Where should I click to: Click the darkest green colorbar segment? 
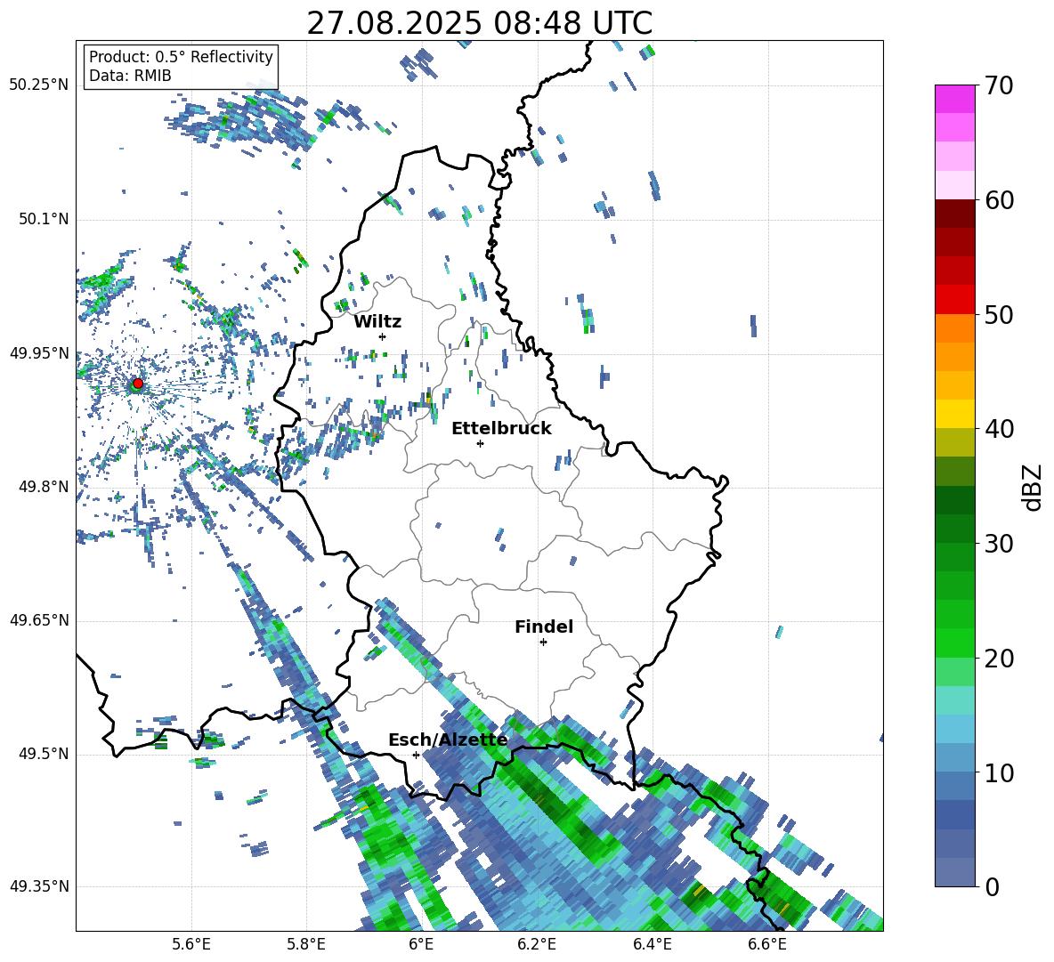coord(954,499)
